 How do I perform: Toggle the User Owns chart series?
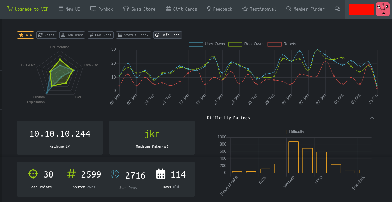[x=196, y=44]
